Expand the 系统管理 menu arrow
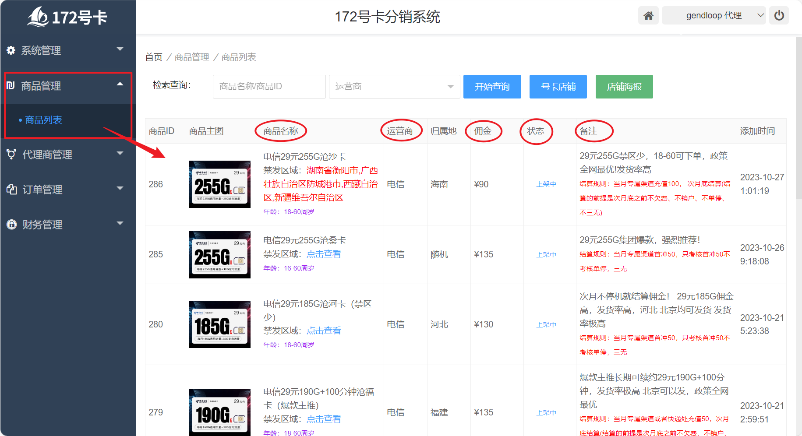The image size is (802, 436). tap(120, 49)
